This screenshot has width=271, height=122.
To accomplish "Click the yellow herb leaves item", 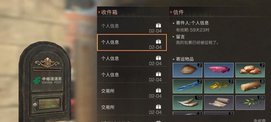I will (219, 86).
